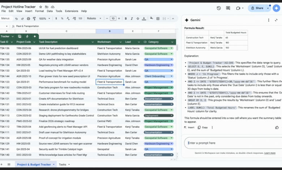282x170 pixels.
Task: Open the Share options dropdown arrow
Action: coord(268,8)
